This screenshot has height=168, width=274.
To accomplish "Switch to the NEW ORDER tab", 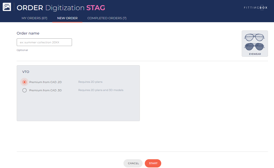I will click(x=67, y=18).
